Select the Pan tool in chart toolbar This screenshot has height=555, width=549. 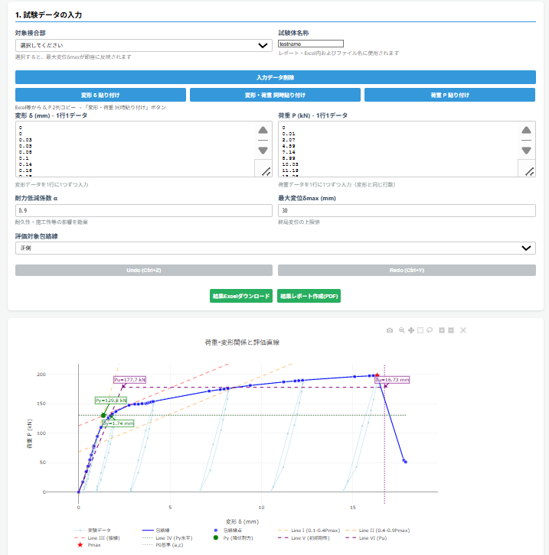[410, 330]
